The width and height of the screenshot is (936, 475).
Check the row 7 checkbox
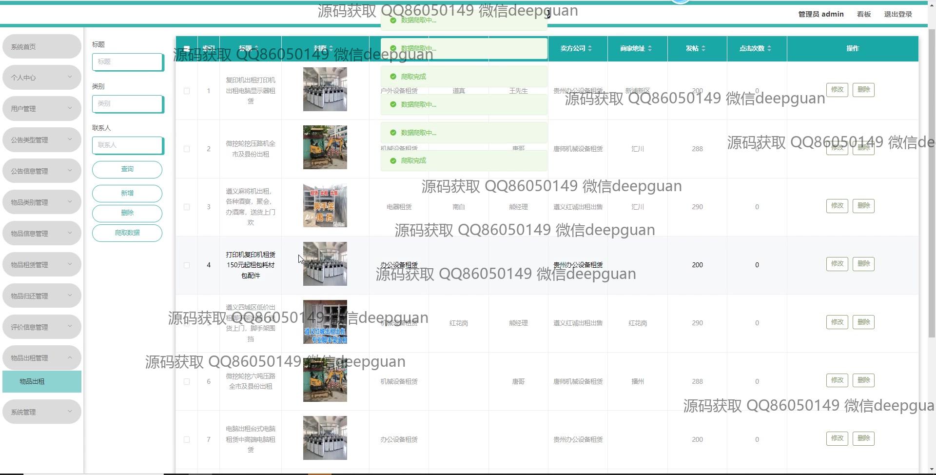tap(187, 439)
